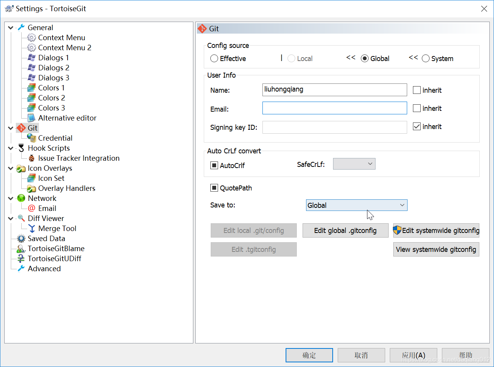Image resolution: width=494 pixels, height=367 pixels.
Task: Tick the inherit checkbox for Email
Action: (x=417, y=108)
